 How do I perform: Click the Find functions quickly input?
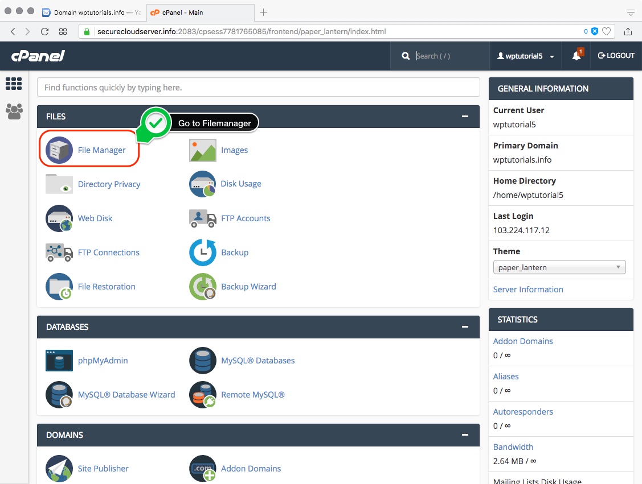click(259, 88)
